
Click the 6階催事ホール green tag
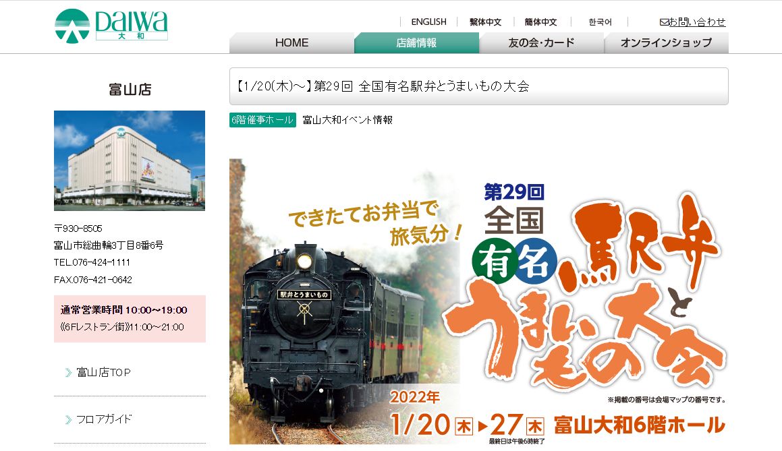click(x=262, y=120)
